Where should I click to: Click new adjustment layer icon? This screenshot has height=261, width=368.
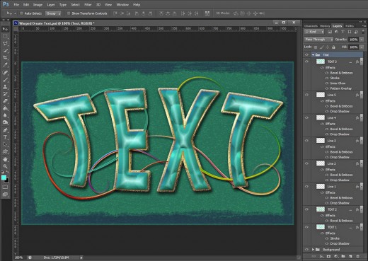336,256
